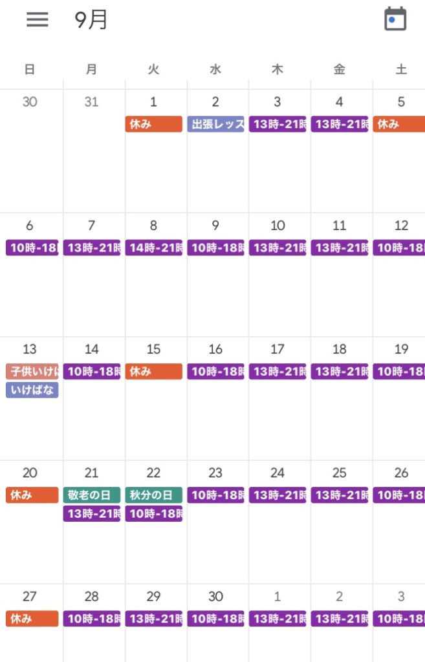Open the 出張レッスン event on September 2
425x662 pixels.
[x=216, y=124]
